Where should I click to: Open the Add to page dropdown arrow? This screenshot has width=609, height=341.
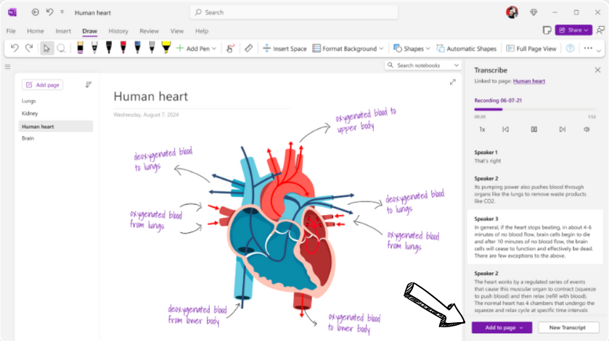(x=521, y=328)
